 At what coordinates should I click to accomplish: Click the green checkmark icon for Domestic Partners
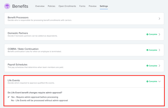pyautogui.click(x=147, y=34)
